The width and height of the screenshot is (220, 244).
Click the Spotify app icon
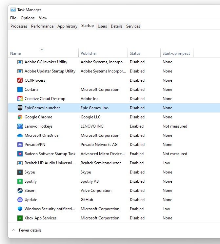click(x=20, y=181)
